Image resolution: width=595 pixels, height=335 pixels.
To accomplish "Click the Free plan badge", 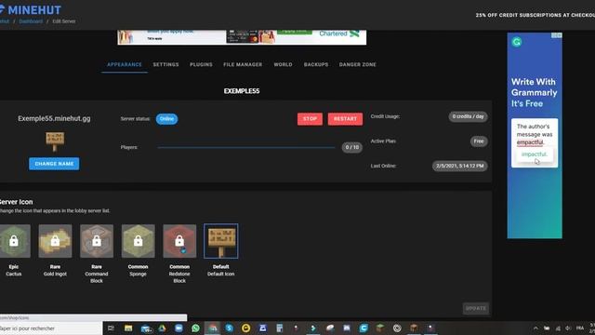I will pyautogui.click(x=479, y=141).
